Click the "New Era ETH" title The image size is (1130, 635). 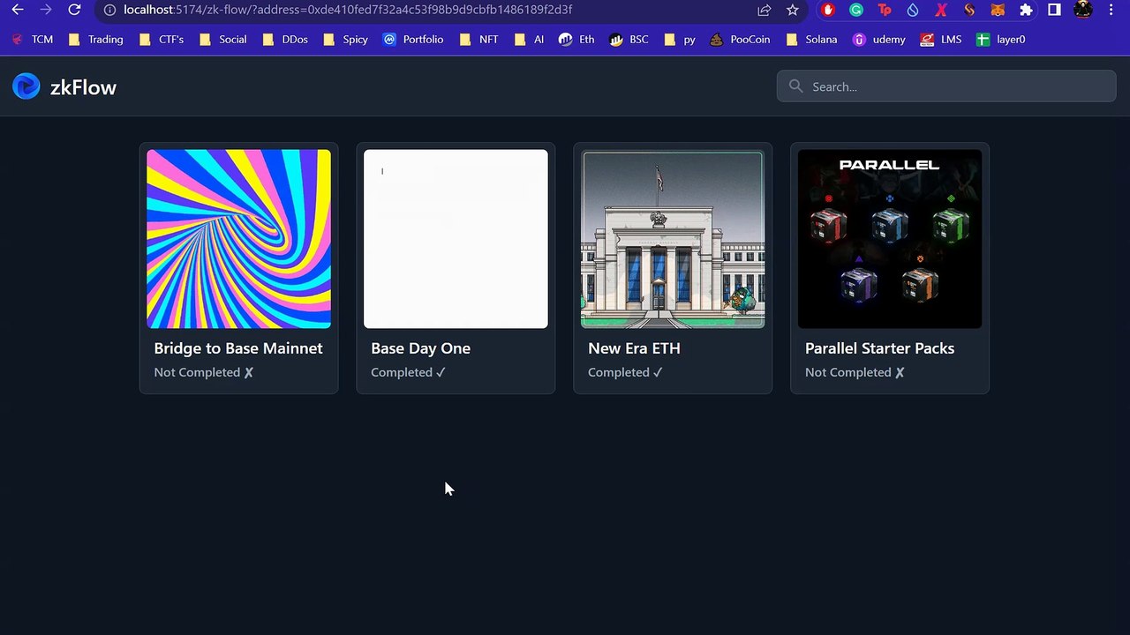634,348
